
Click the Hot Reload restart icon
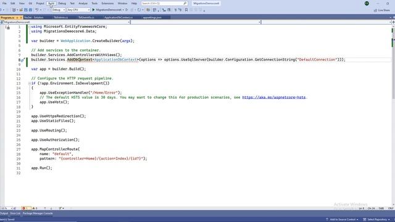coord(139,10)
